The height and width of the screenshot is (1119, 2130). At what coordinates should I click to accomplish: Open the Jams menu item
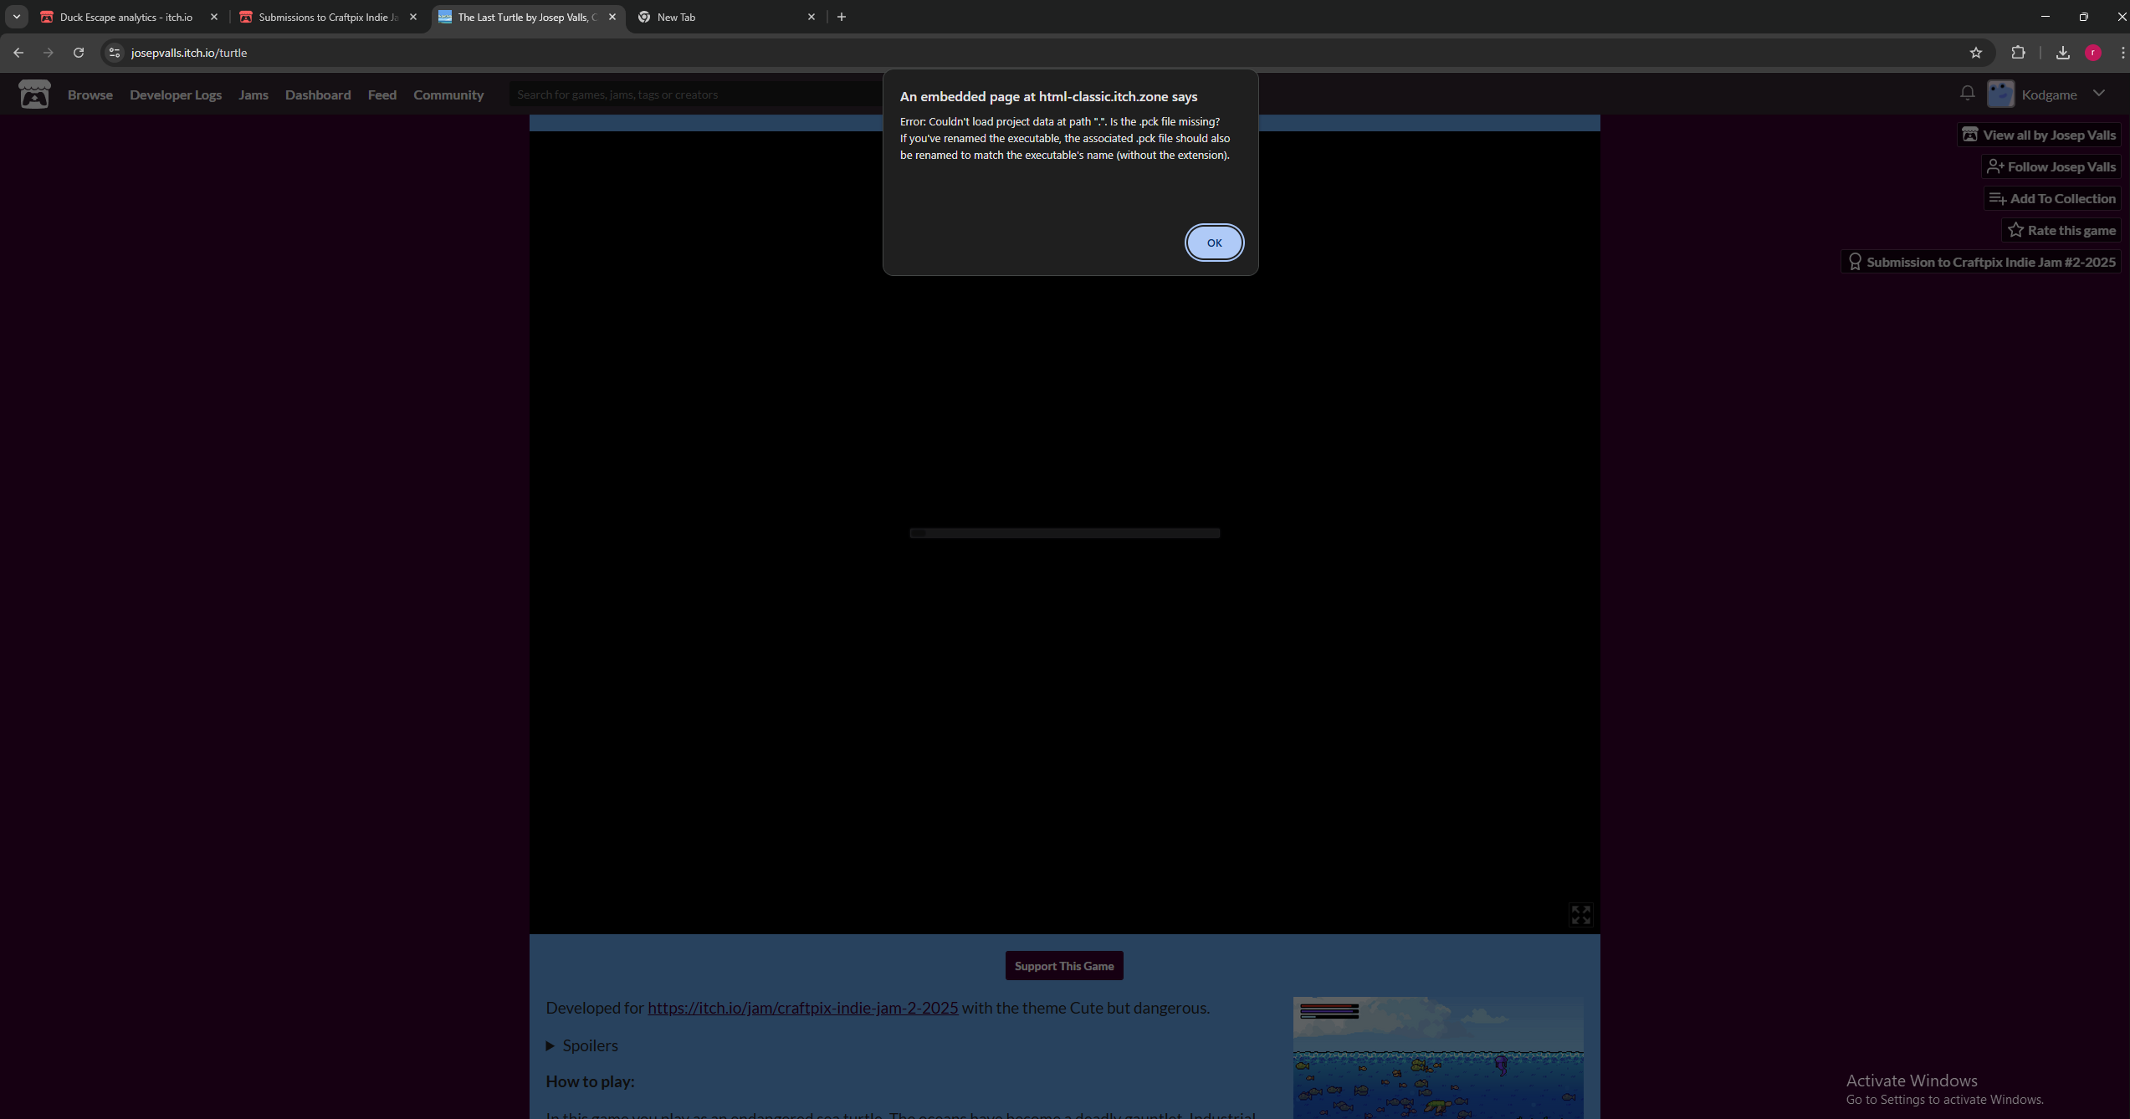pyautogui.click(x=253, y=95)
